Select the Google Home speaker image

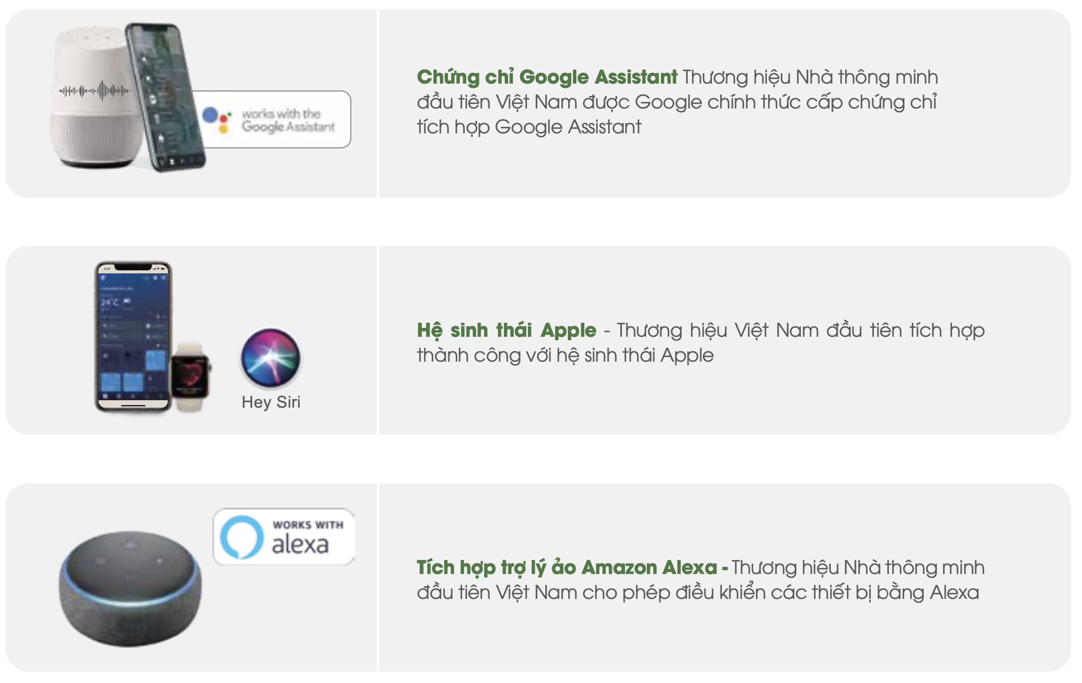click(96, 97)
